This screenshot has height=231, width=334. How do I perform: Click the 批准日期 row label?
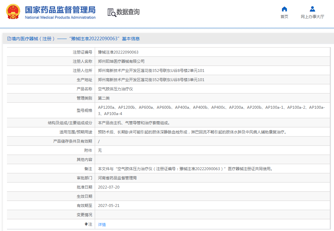[84, 187]
